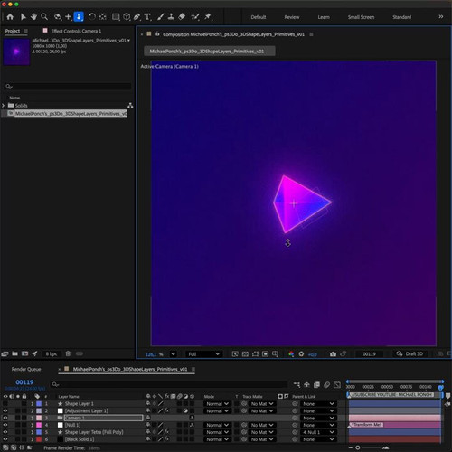
Task: Create a new folder in Project panel
Action: point(14,353)
